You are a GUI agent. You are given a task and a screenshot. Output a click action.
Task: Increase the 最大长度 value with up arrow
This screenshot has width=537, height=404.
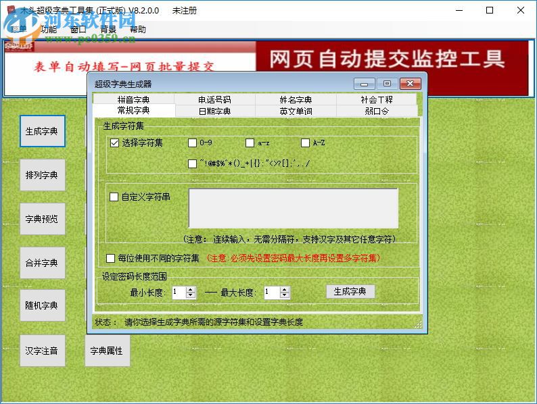285,289
